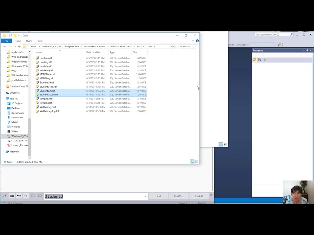This screenshot has height=235, width=314.
Task: Switch to Details view in front Explorer status bar
Action: pyautogui.click(x=192, y=162)
